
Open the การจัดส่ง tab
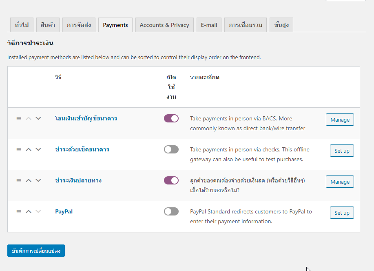(79, 25)
